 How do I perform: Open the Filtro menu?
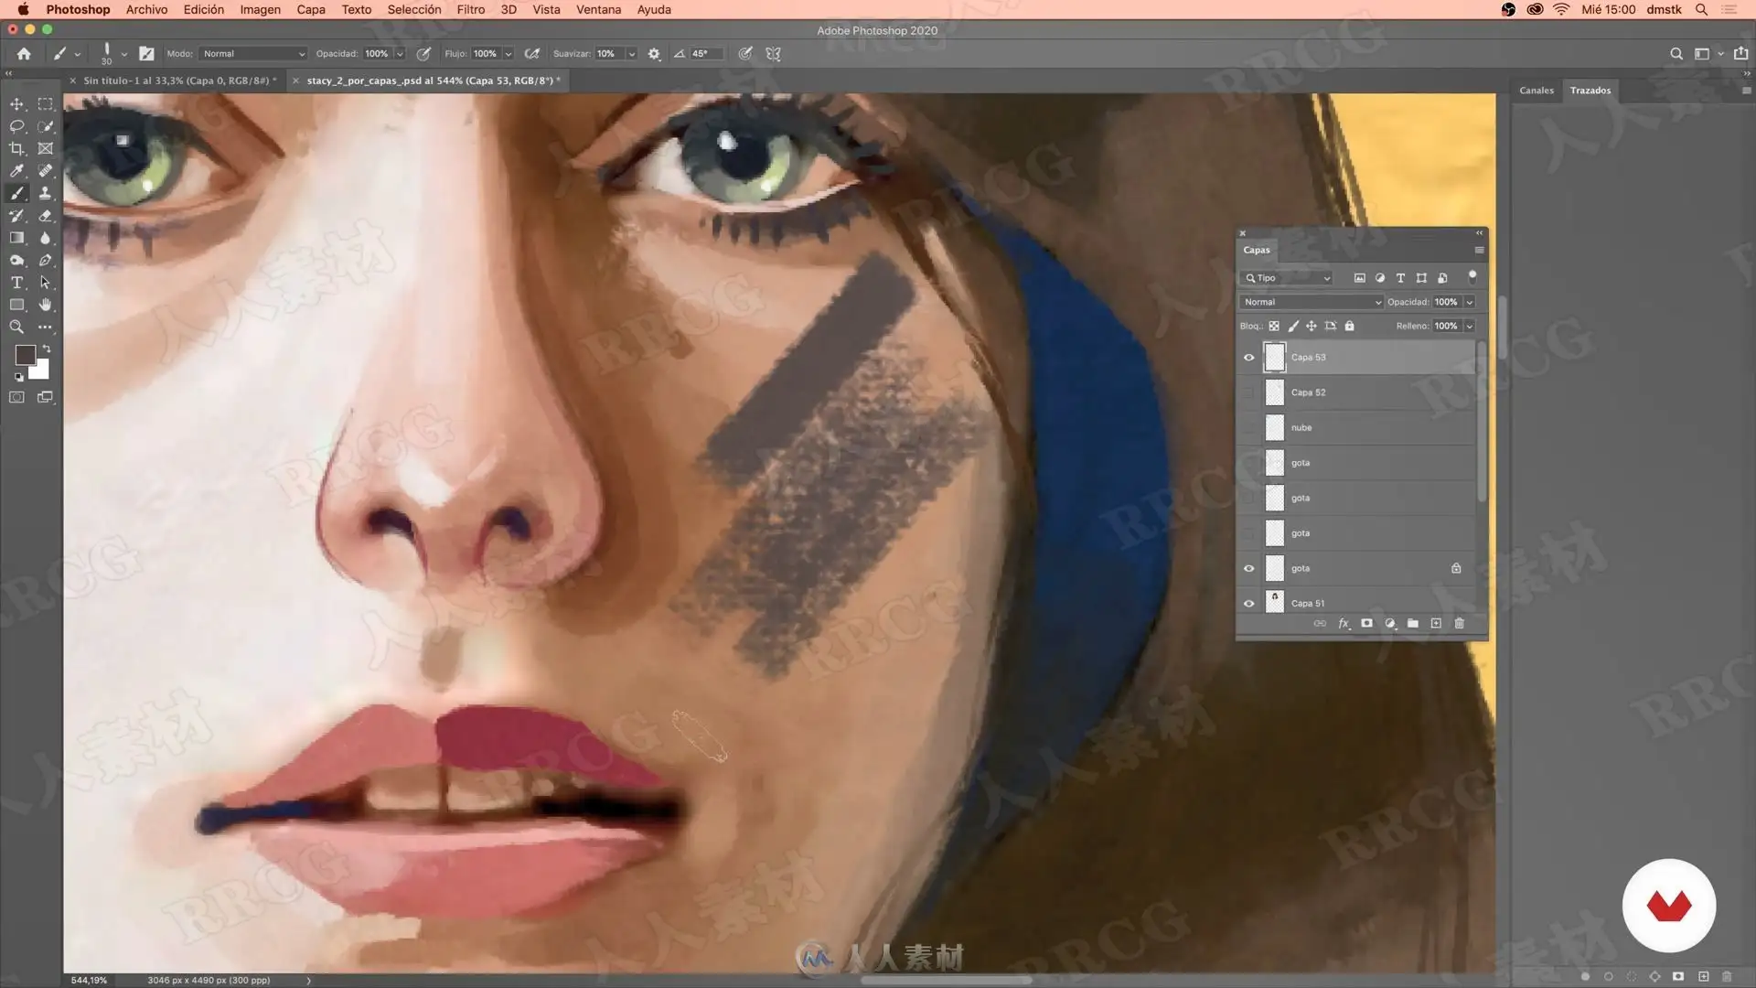point(470,9)
